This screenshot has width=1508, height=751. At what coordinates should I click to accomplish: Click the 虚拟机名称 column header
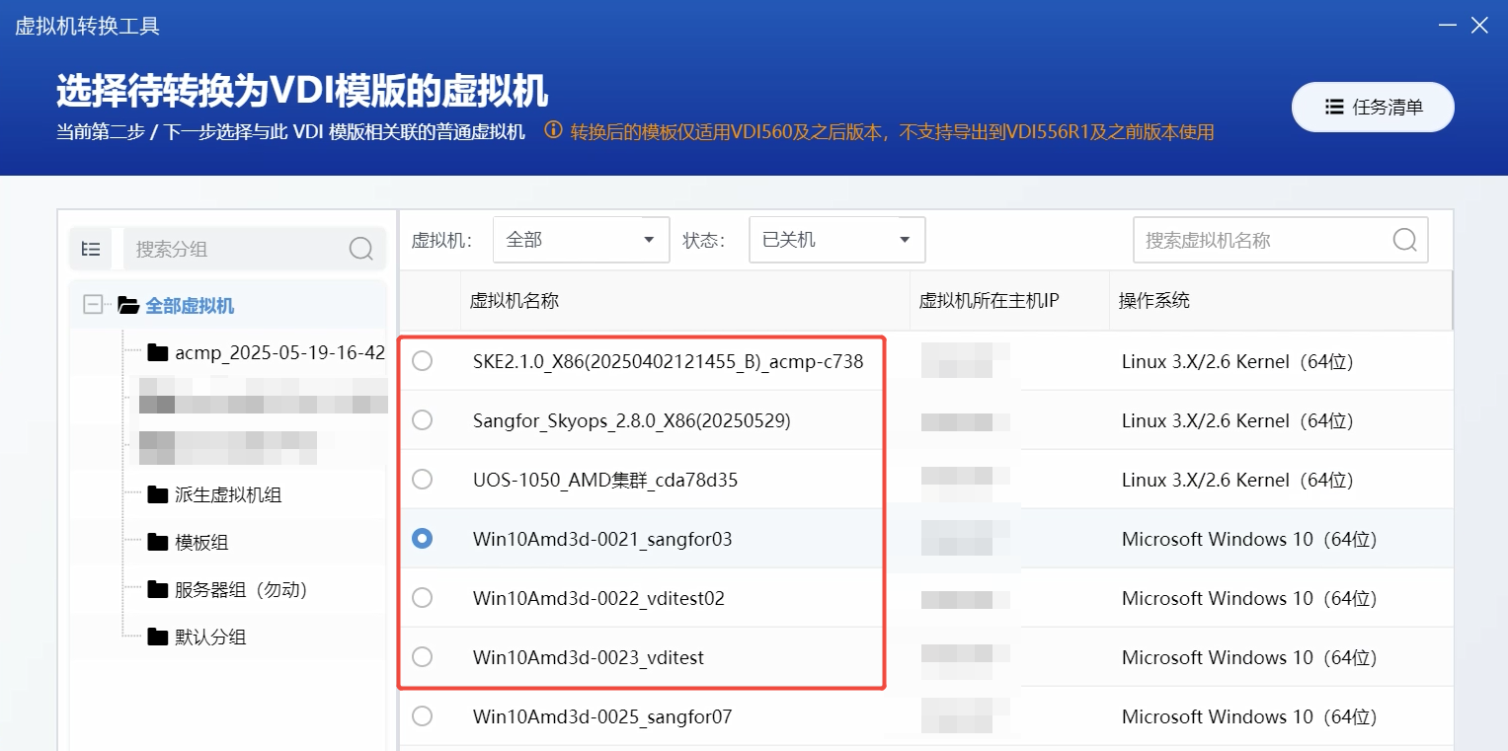(x=514, y=300)
